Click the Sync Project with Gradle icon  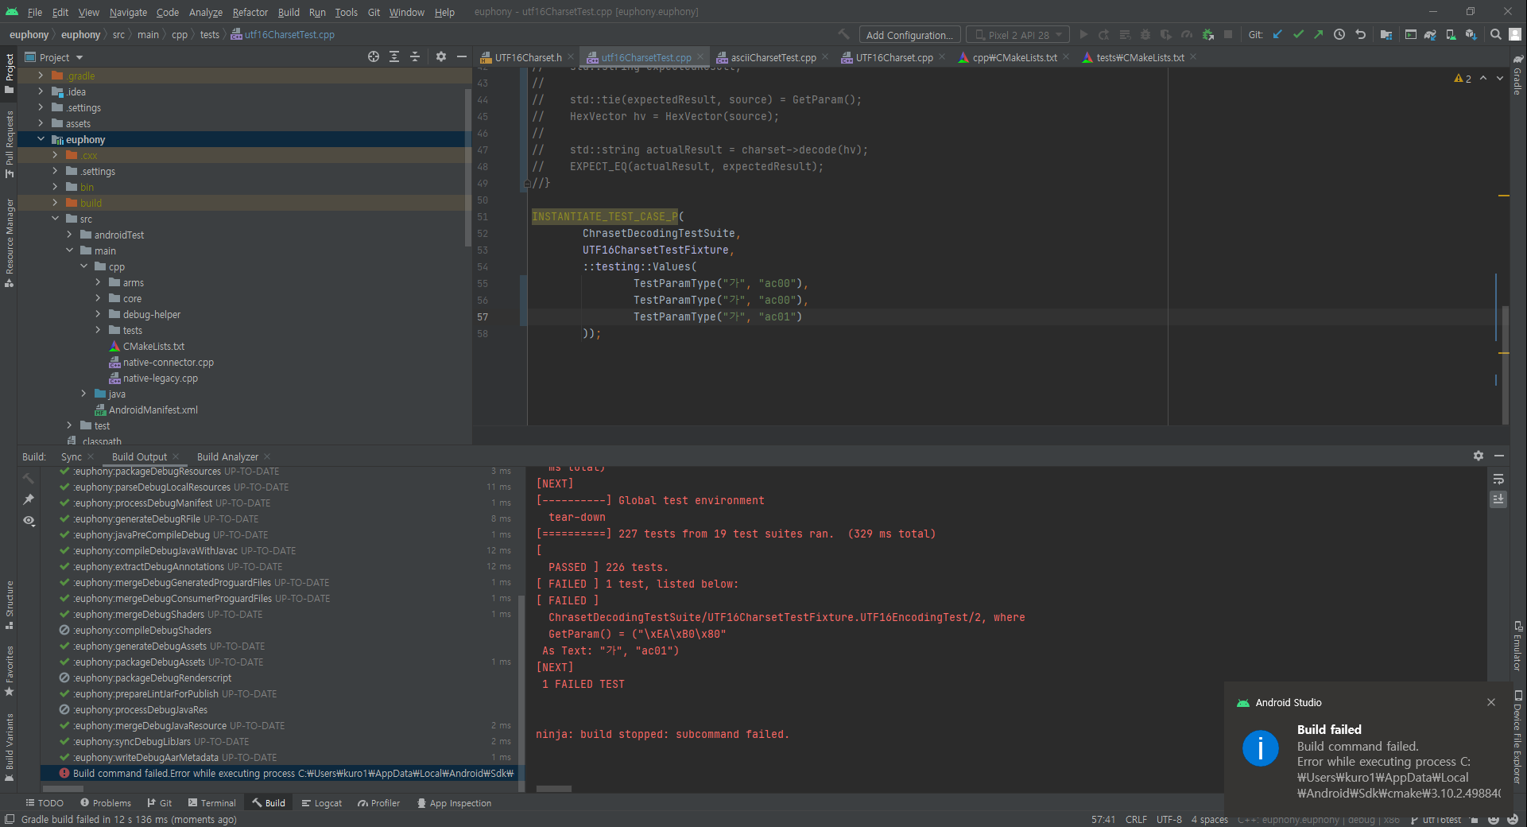[1429, 34]
